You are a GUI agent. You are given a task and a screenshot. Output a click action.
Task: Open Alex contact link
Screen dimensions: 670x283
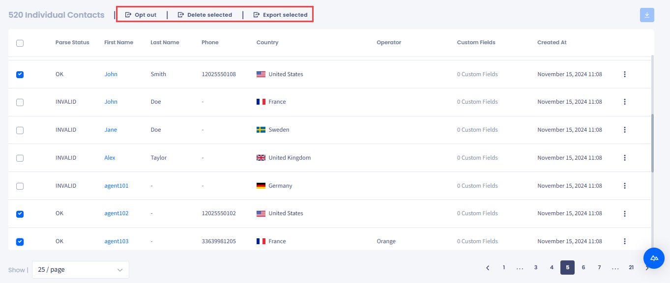(110, 158)
